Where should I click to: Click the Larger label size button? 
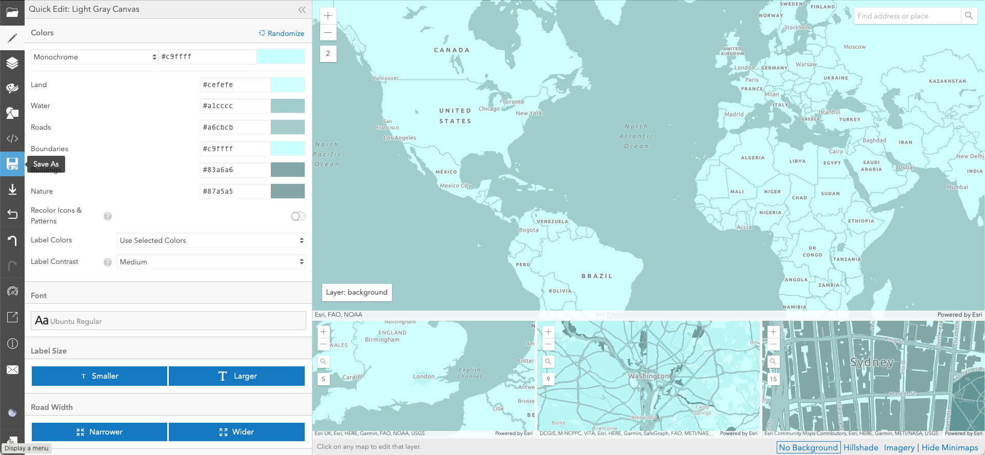tap(237, 376)
